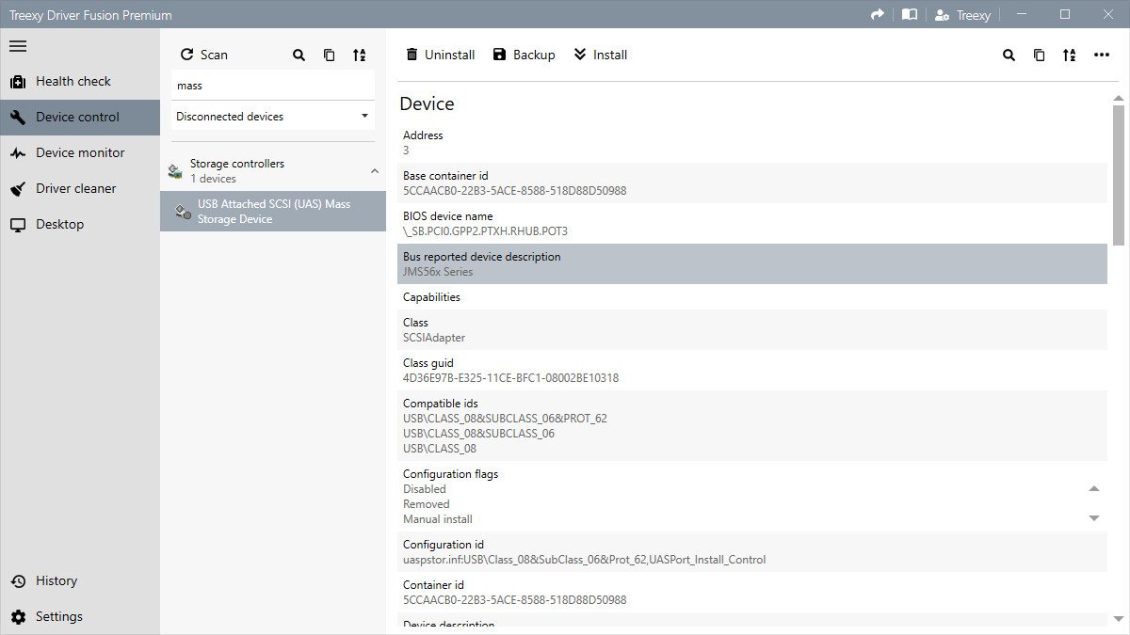Open search in device properties panel
This screenshot has width=1130, height=635.
[x=1009, y=55]
